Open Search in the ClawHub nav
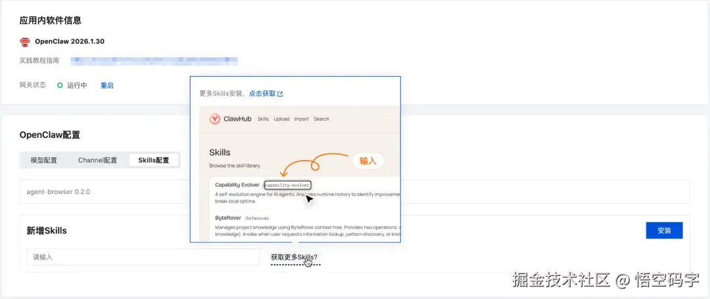710x299 pixels. click(x=321, y=119)
